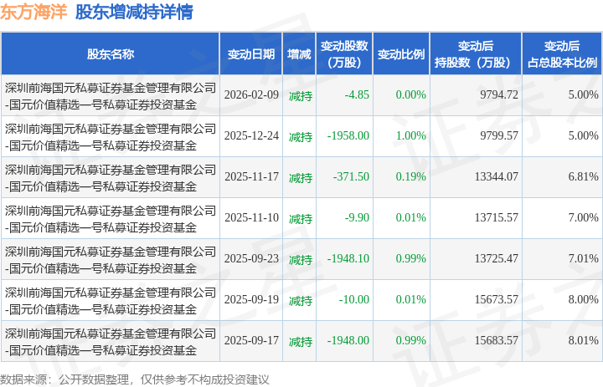Click the -1958.00 share change value
The width and height of the screenshot is (603, 387).
[348, 136]
